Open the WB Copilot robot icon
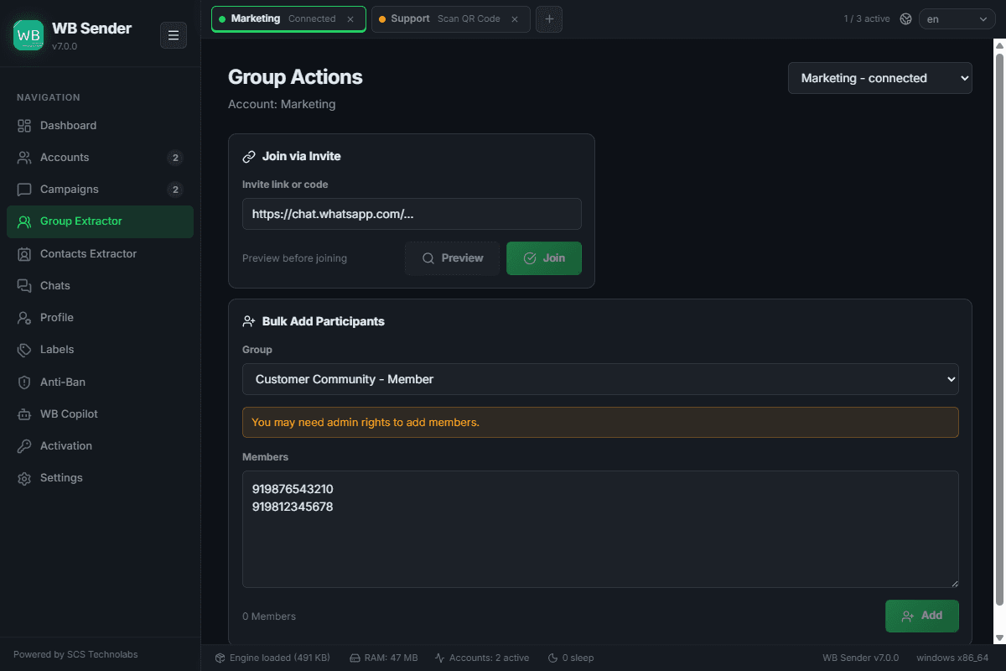The width and height of the screenshot is (1006, 671). click(x=24, y=414)
